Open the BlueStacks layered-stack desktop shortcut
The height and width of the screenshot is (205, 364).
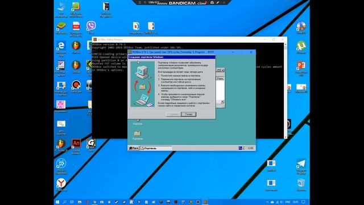[x=61, y=28]
